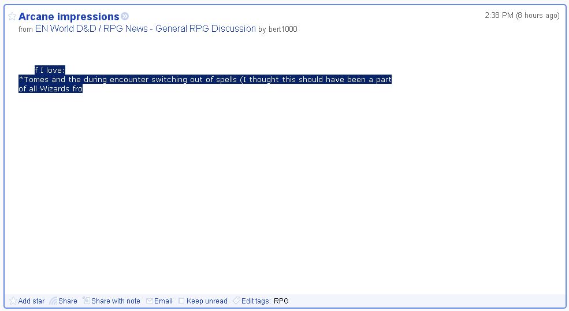The image size is (569, 311).
Task: Click the Share with note icon
Action: (x=86, y=301)
